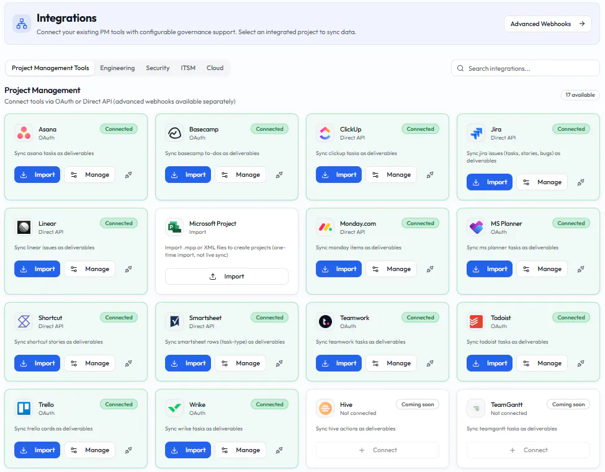Click the Asana Connected status badge
The height and width of the screenshot is (472, 605).
pos(119,129)
